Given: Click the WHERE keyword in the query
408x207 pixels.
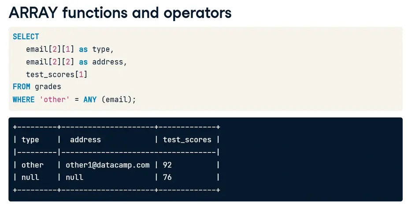Looking at the screenshot, I should click(23, 99).
